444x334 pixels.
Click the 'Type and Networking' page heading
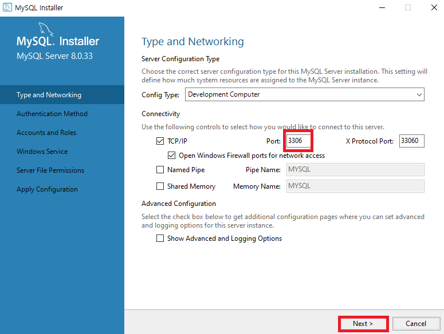click(x=192, y=42)
